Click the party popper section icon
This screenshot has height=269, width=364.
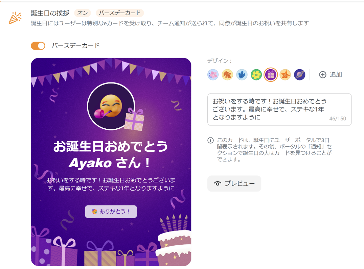(15, 18)
